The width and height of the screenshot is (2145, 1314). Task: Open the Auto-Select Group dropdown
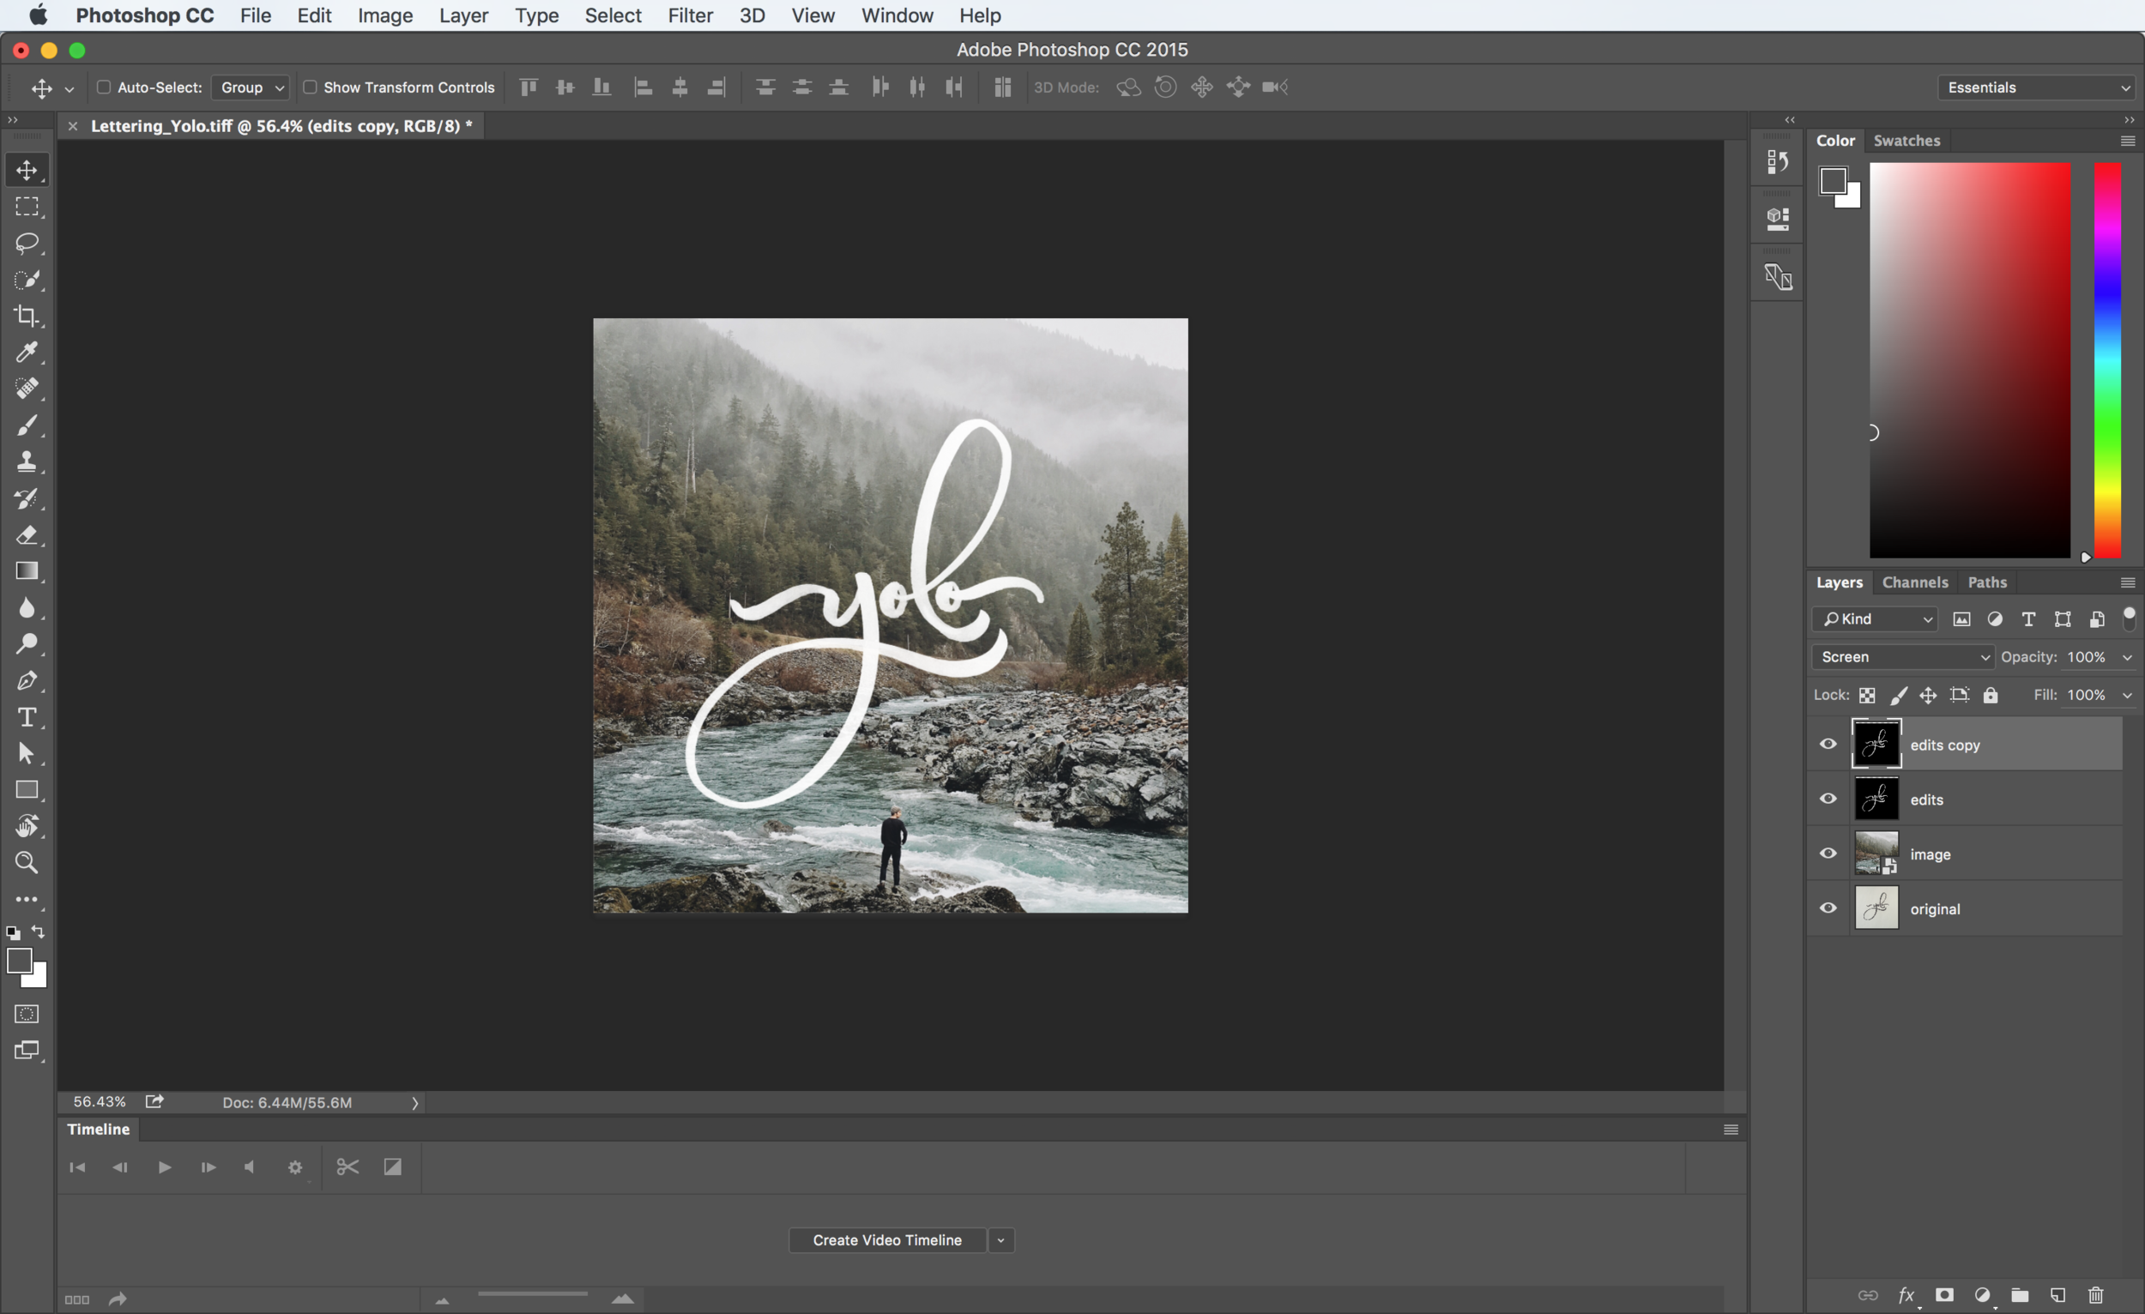(251, 87)
